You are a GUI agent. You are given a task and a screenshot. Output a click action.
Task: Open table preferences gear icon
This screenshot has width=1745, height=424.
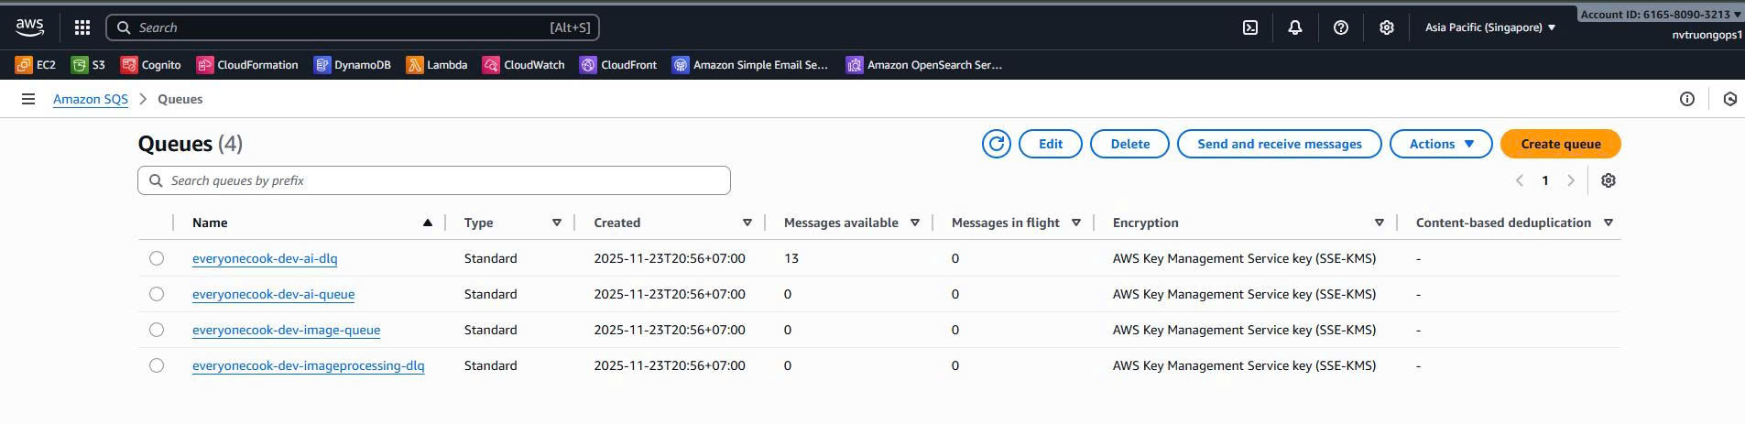click(1609, 180)
